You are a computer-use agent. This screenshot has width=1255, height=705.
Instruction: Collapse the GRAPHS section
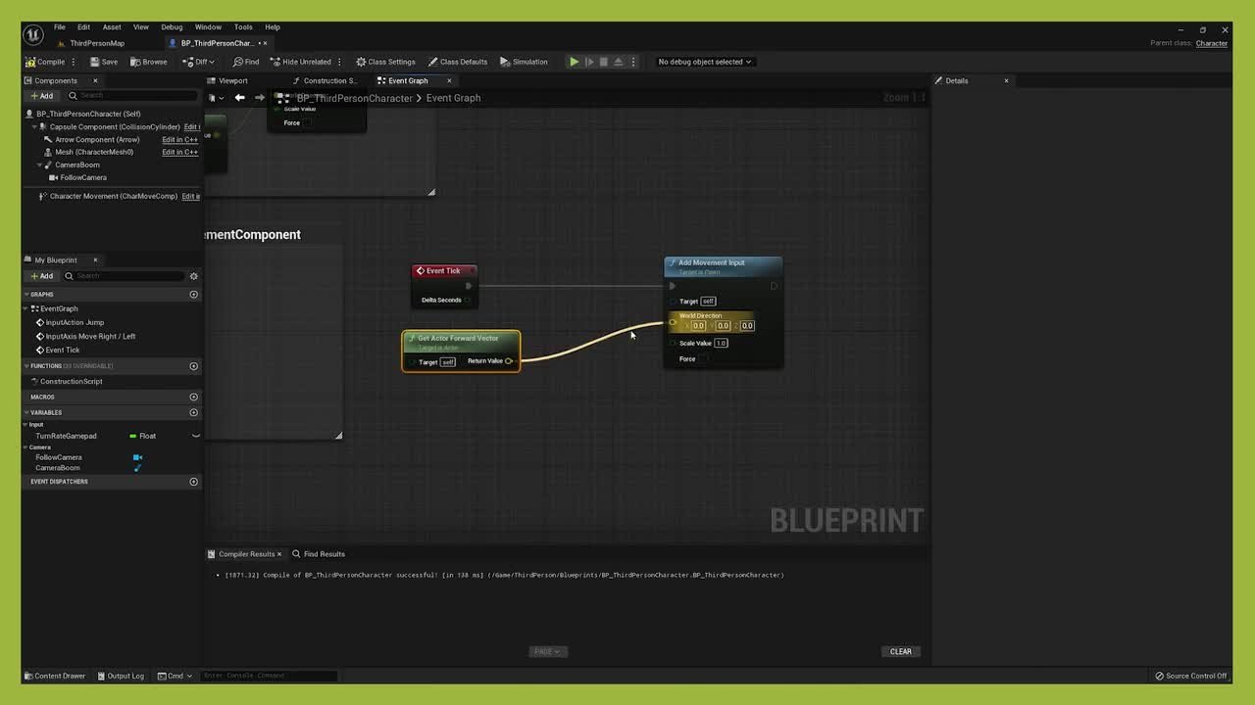pyautogui.click(x=27, y=294)
